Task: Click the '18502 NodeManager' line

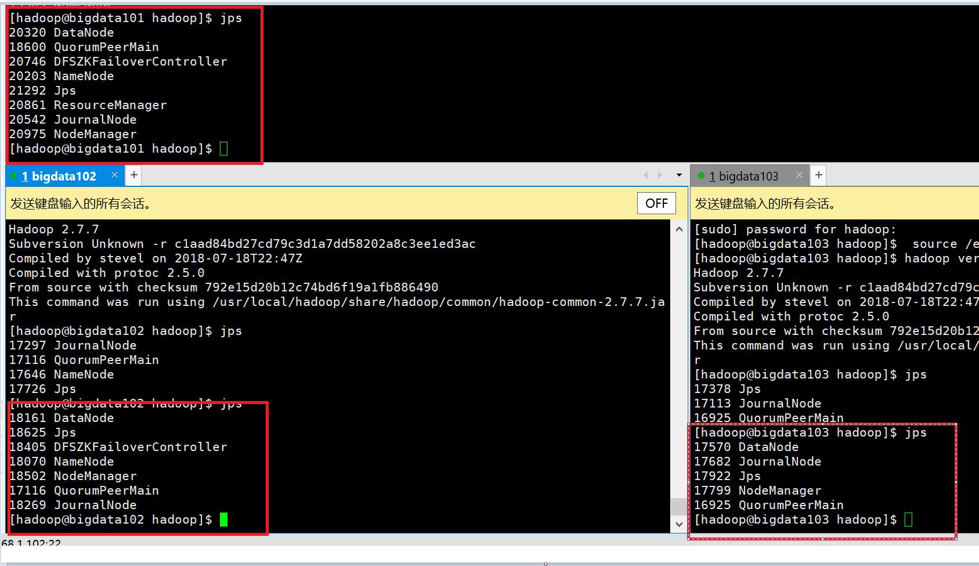Action: click(x=73, y=476)
